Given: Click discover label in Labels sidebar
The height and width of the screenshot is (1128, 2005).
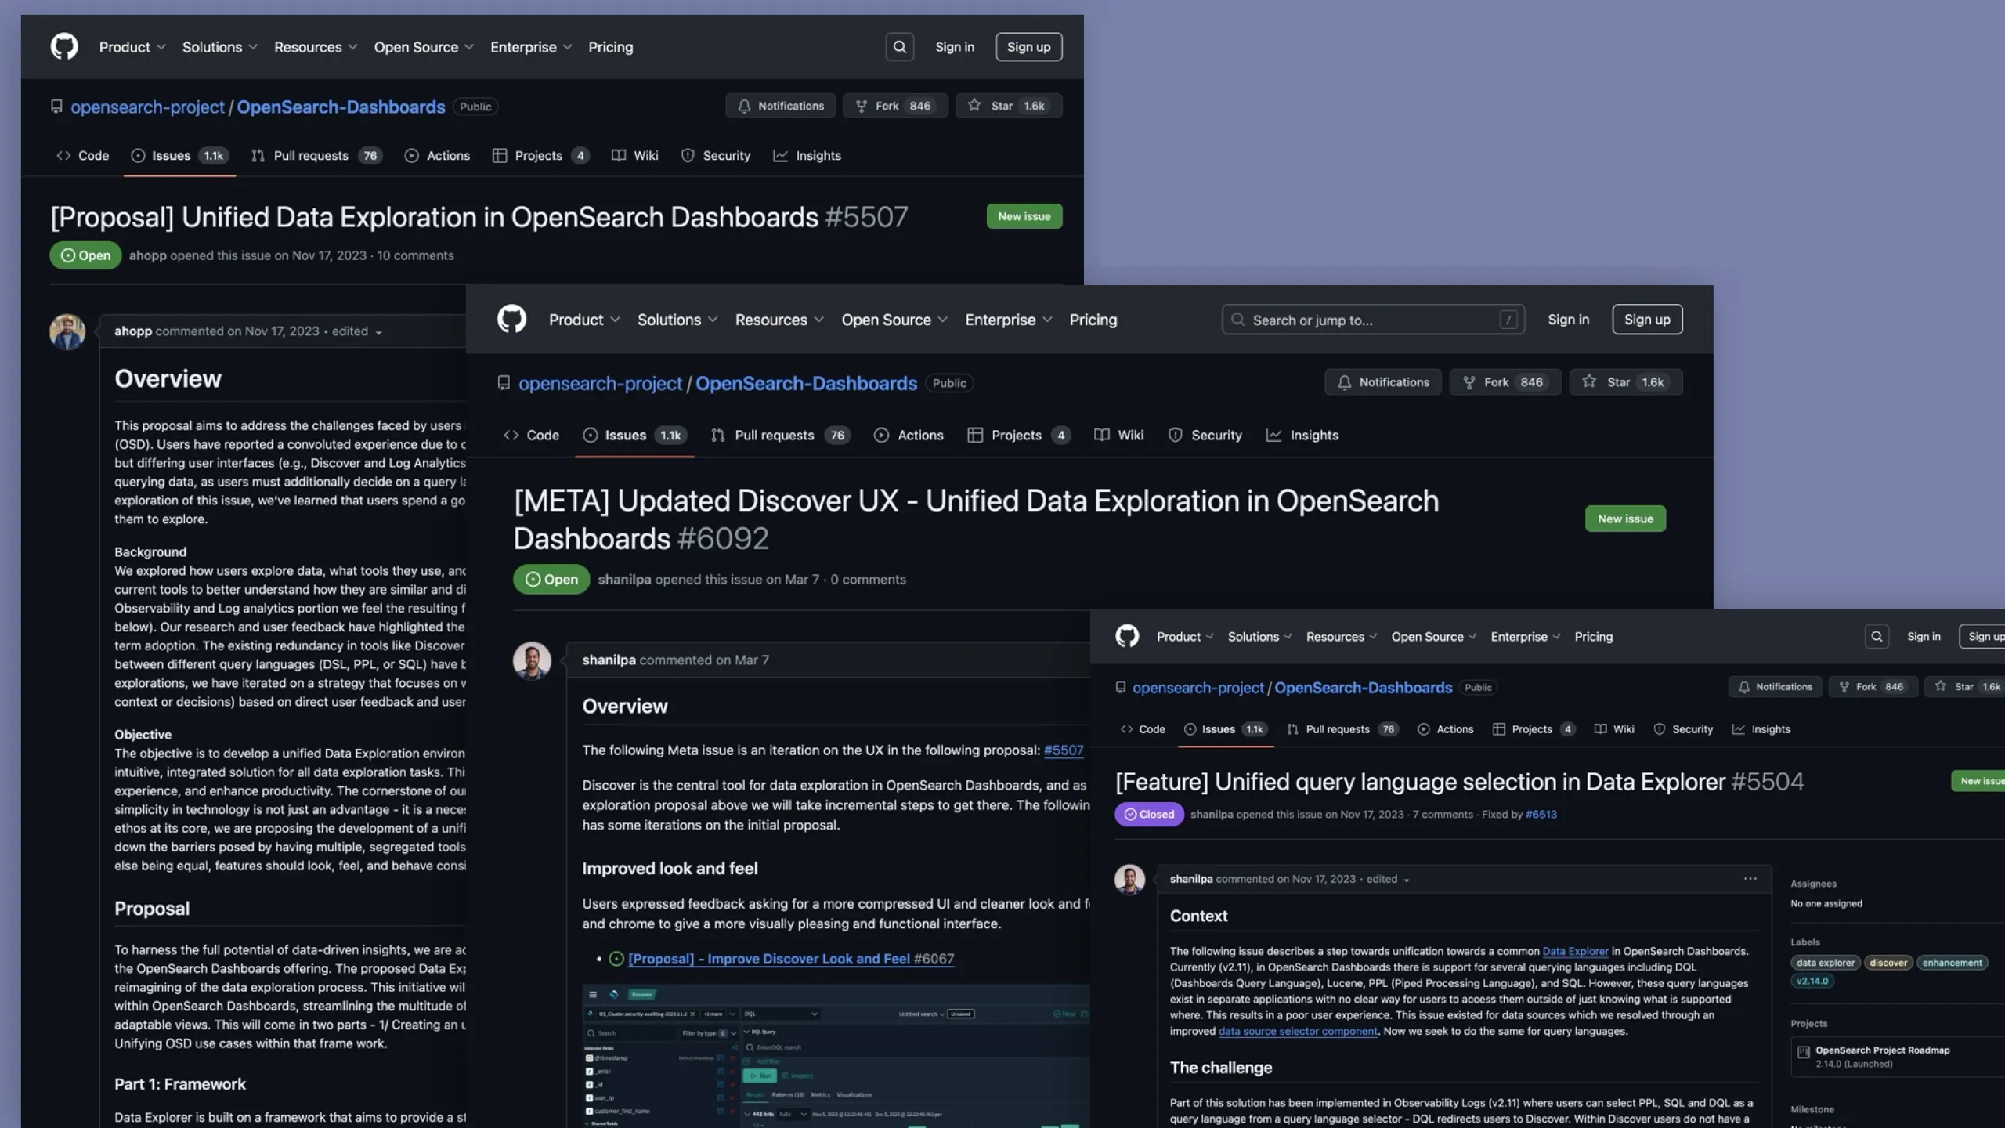Looking at the screenshot, I should point(1888,963).
